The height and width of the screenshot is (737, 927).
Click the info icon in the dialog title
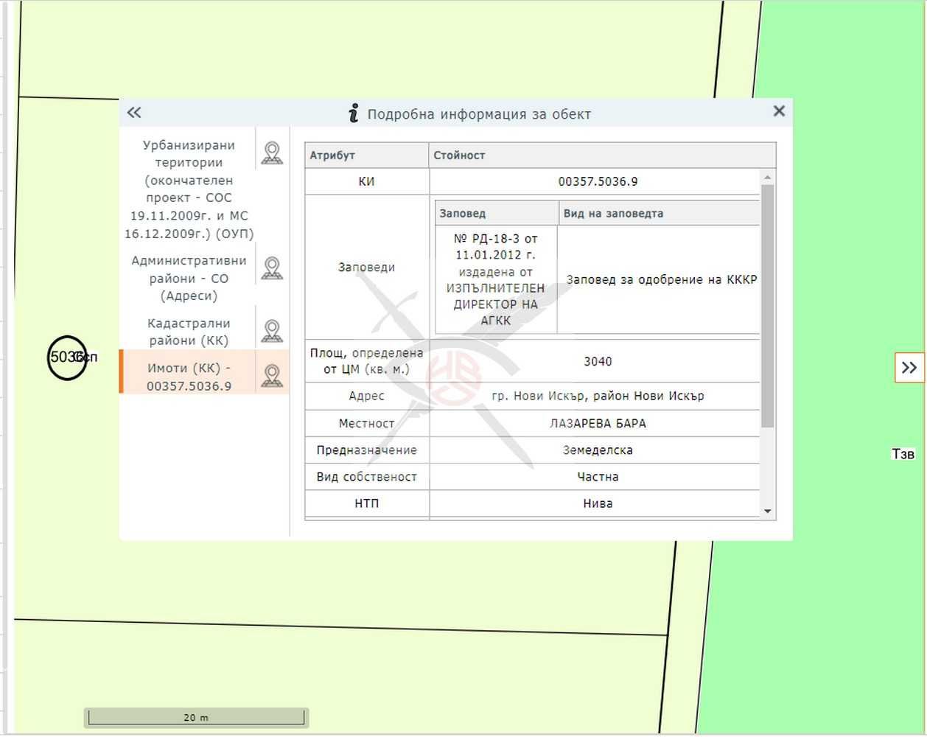tap(354, 113)
